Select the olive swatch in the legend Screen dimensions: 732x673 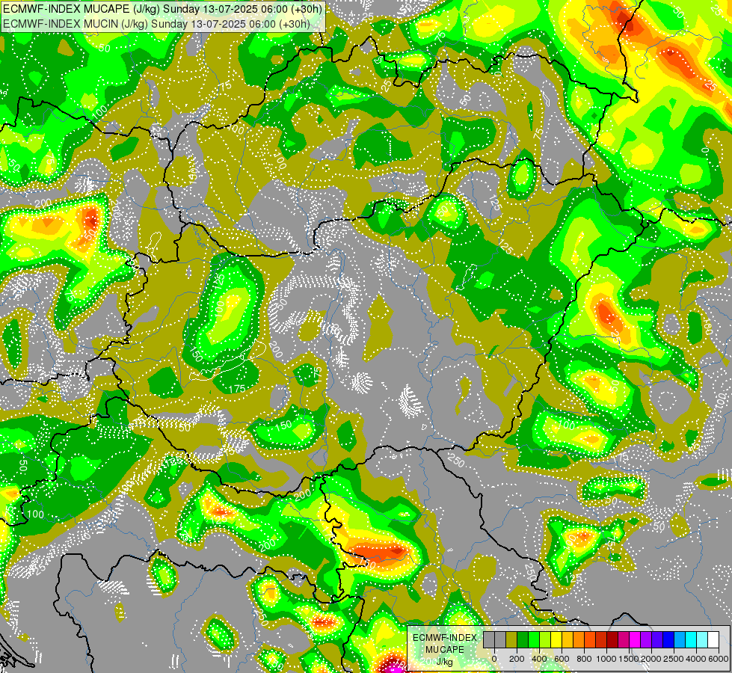click(511, 639)
